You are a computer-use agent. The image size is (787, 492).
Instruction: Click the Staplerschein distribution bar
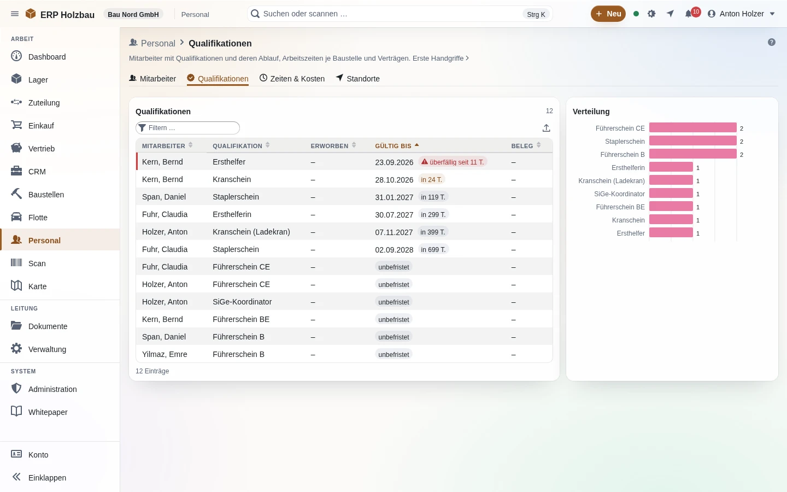pos(693,141)
